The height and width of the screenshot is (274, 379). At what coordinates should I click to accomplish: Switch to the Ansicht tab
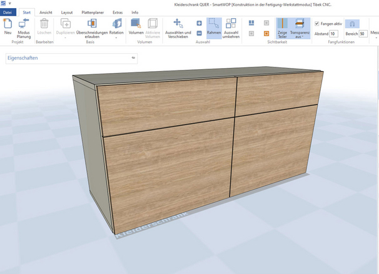coord(46,12)
